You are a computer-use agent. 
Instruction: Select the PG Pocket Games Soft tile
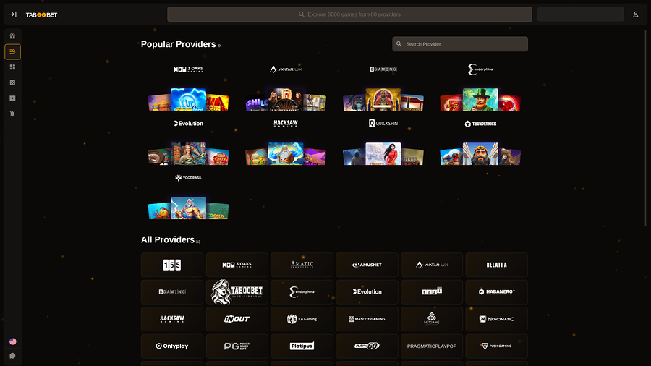237,346
